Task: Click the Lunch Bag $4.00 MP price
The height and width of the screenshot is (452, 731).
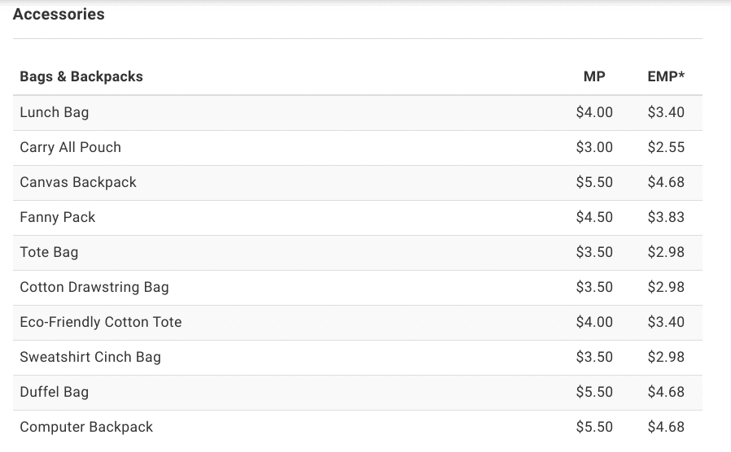Action: click(x=594, y=112)
